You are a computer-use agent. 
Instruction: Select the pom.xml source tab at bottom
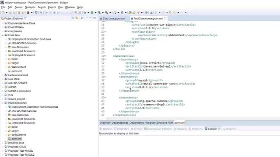[179, 123]
